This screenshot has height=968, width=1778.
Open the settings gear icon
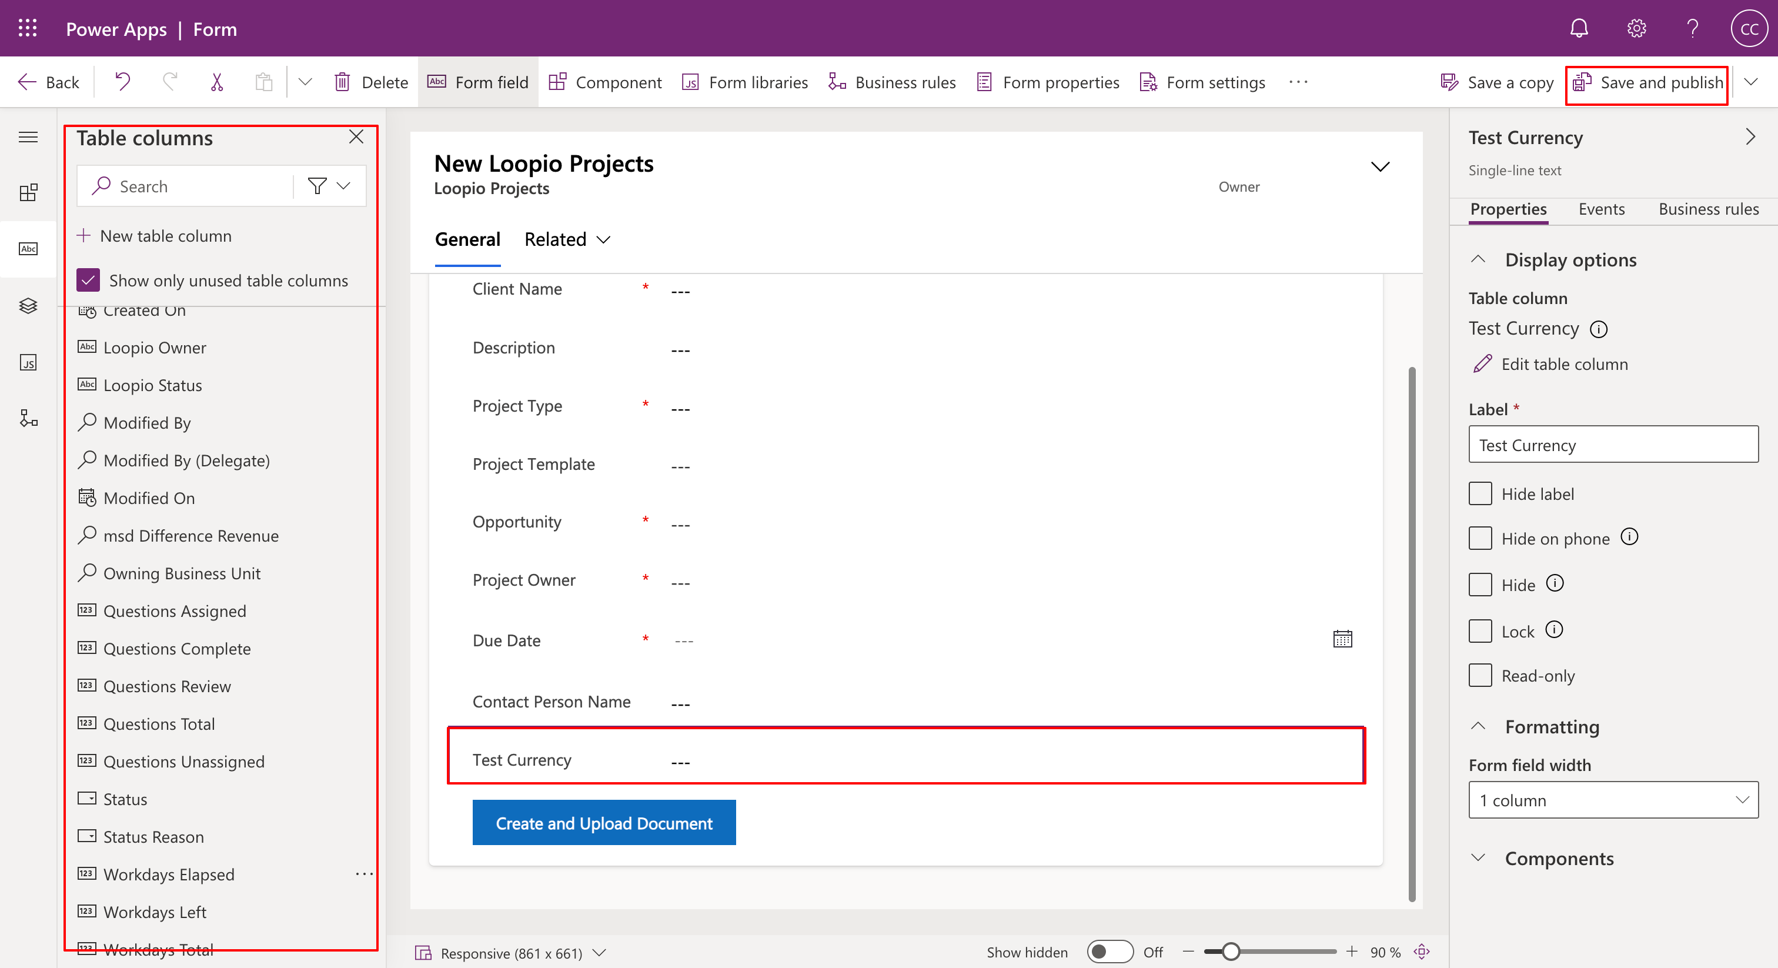pos(1636,28)
